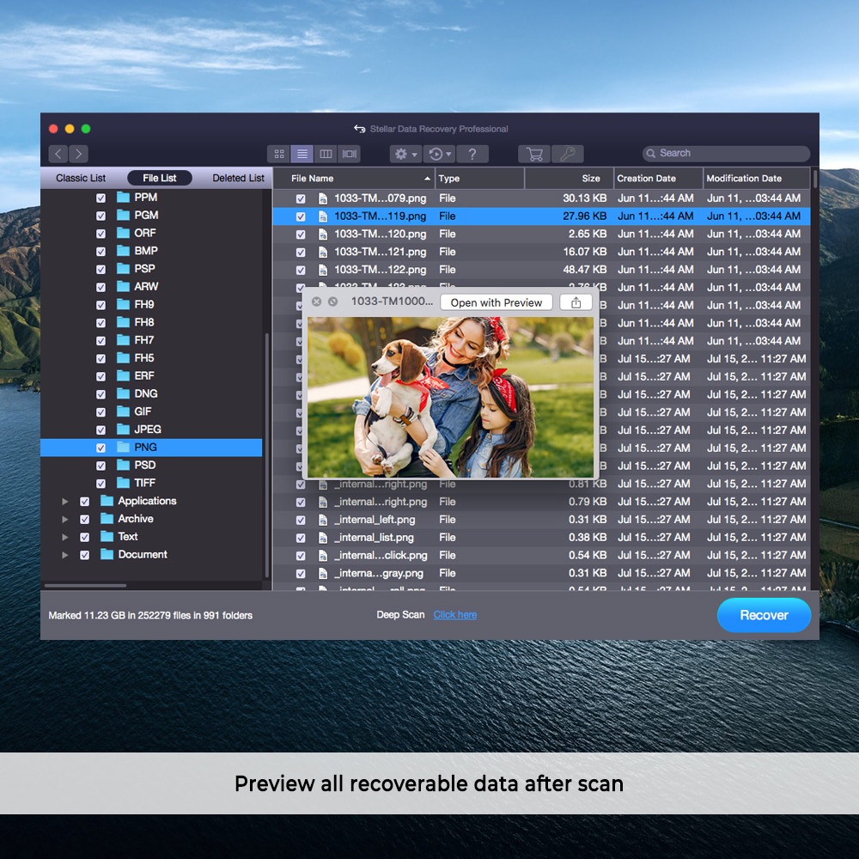Click the share icon in preview popup
Viewport: 859px width, 859px height.
click(x=576, y=302)
